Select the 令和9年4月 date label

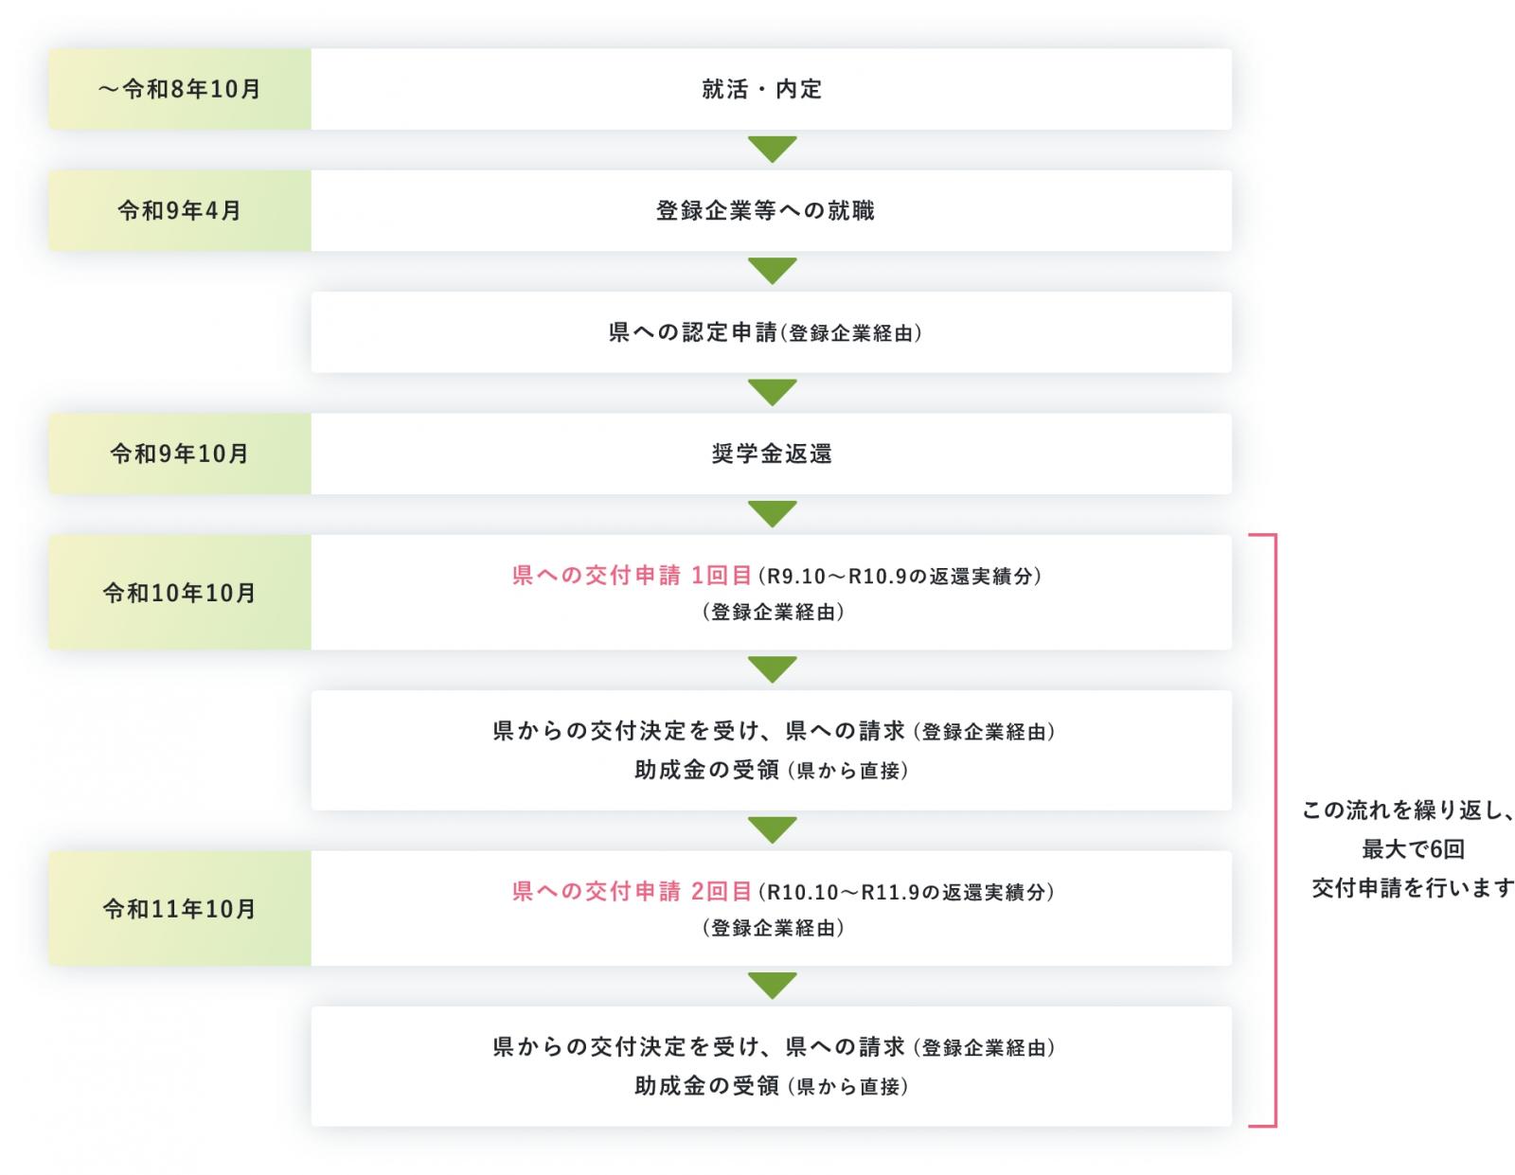pyautogui.click(x=180, y=210)
